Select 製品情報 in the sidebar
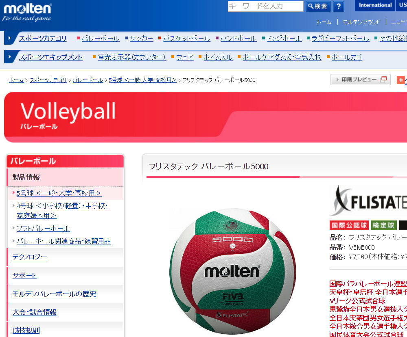 coord(65,177)
